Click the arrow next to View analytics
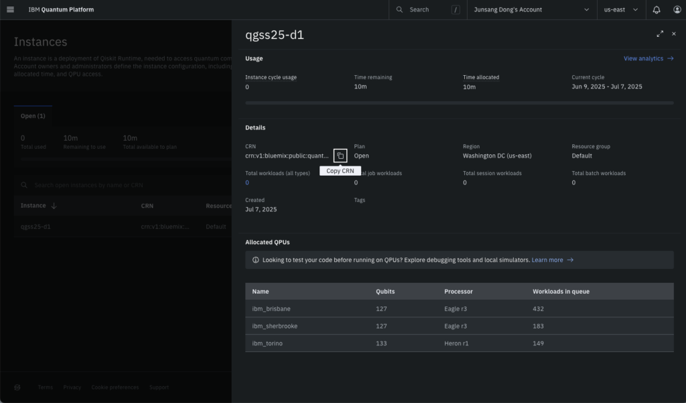 click(670, 58)
